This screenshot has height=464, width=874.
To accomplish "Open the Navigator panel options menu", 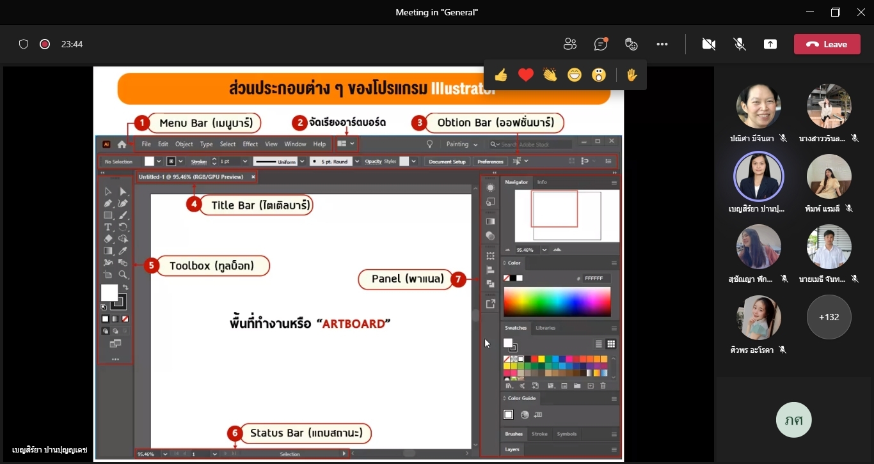I will 614,183.
